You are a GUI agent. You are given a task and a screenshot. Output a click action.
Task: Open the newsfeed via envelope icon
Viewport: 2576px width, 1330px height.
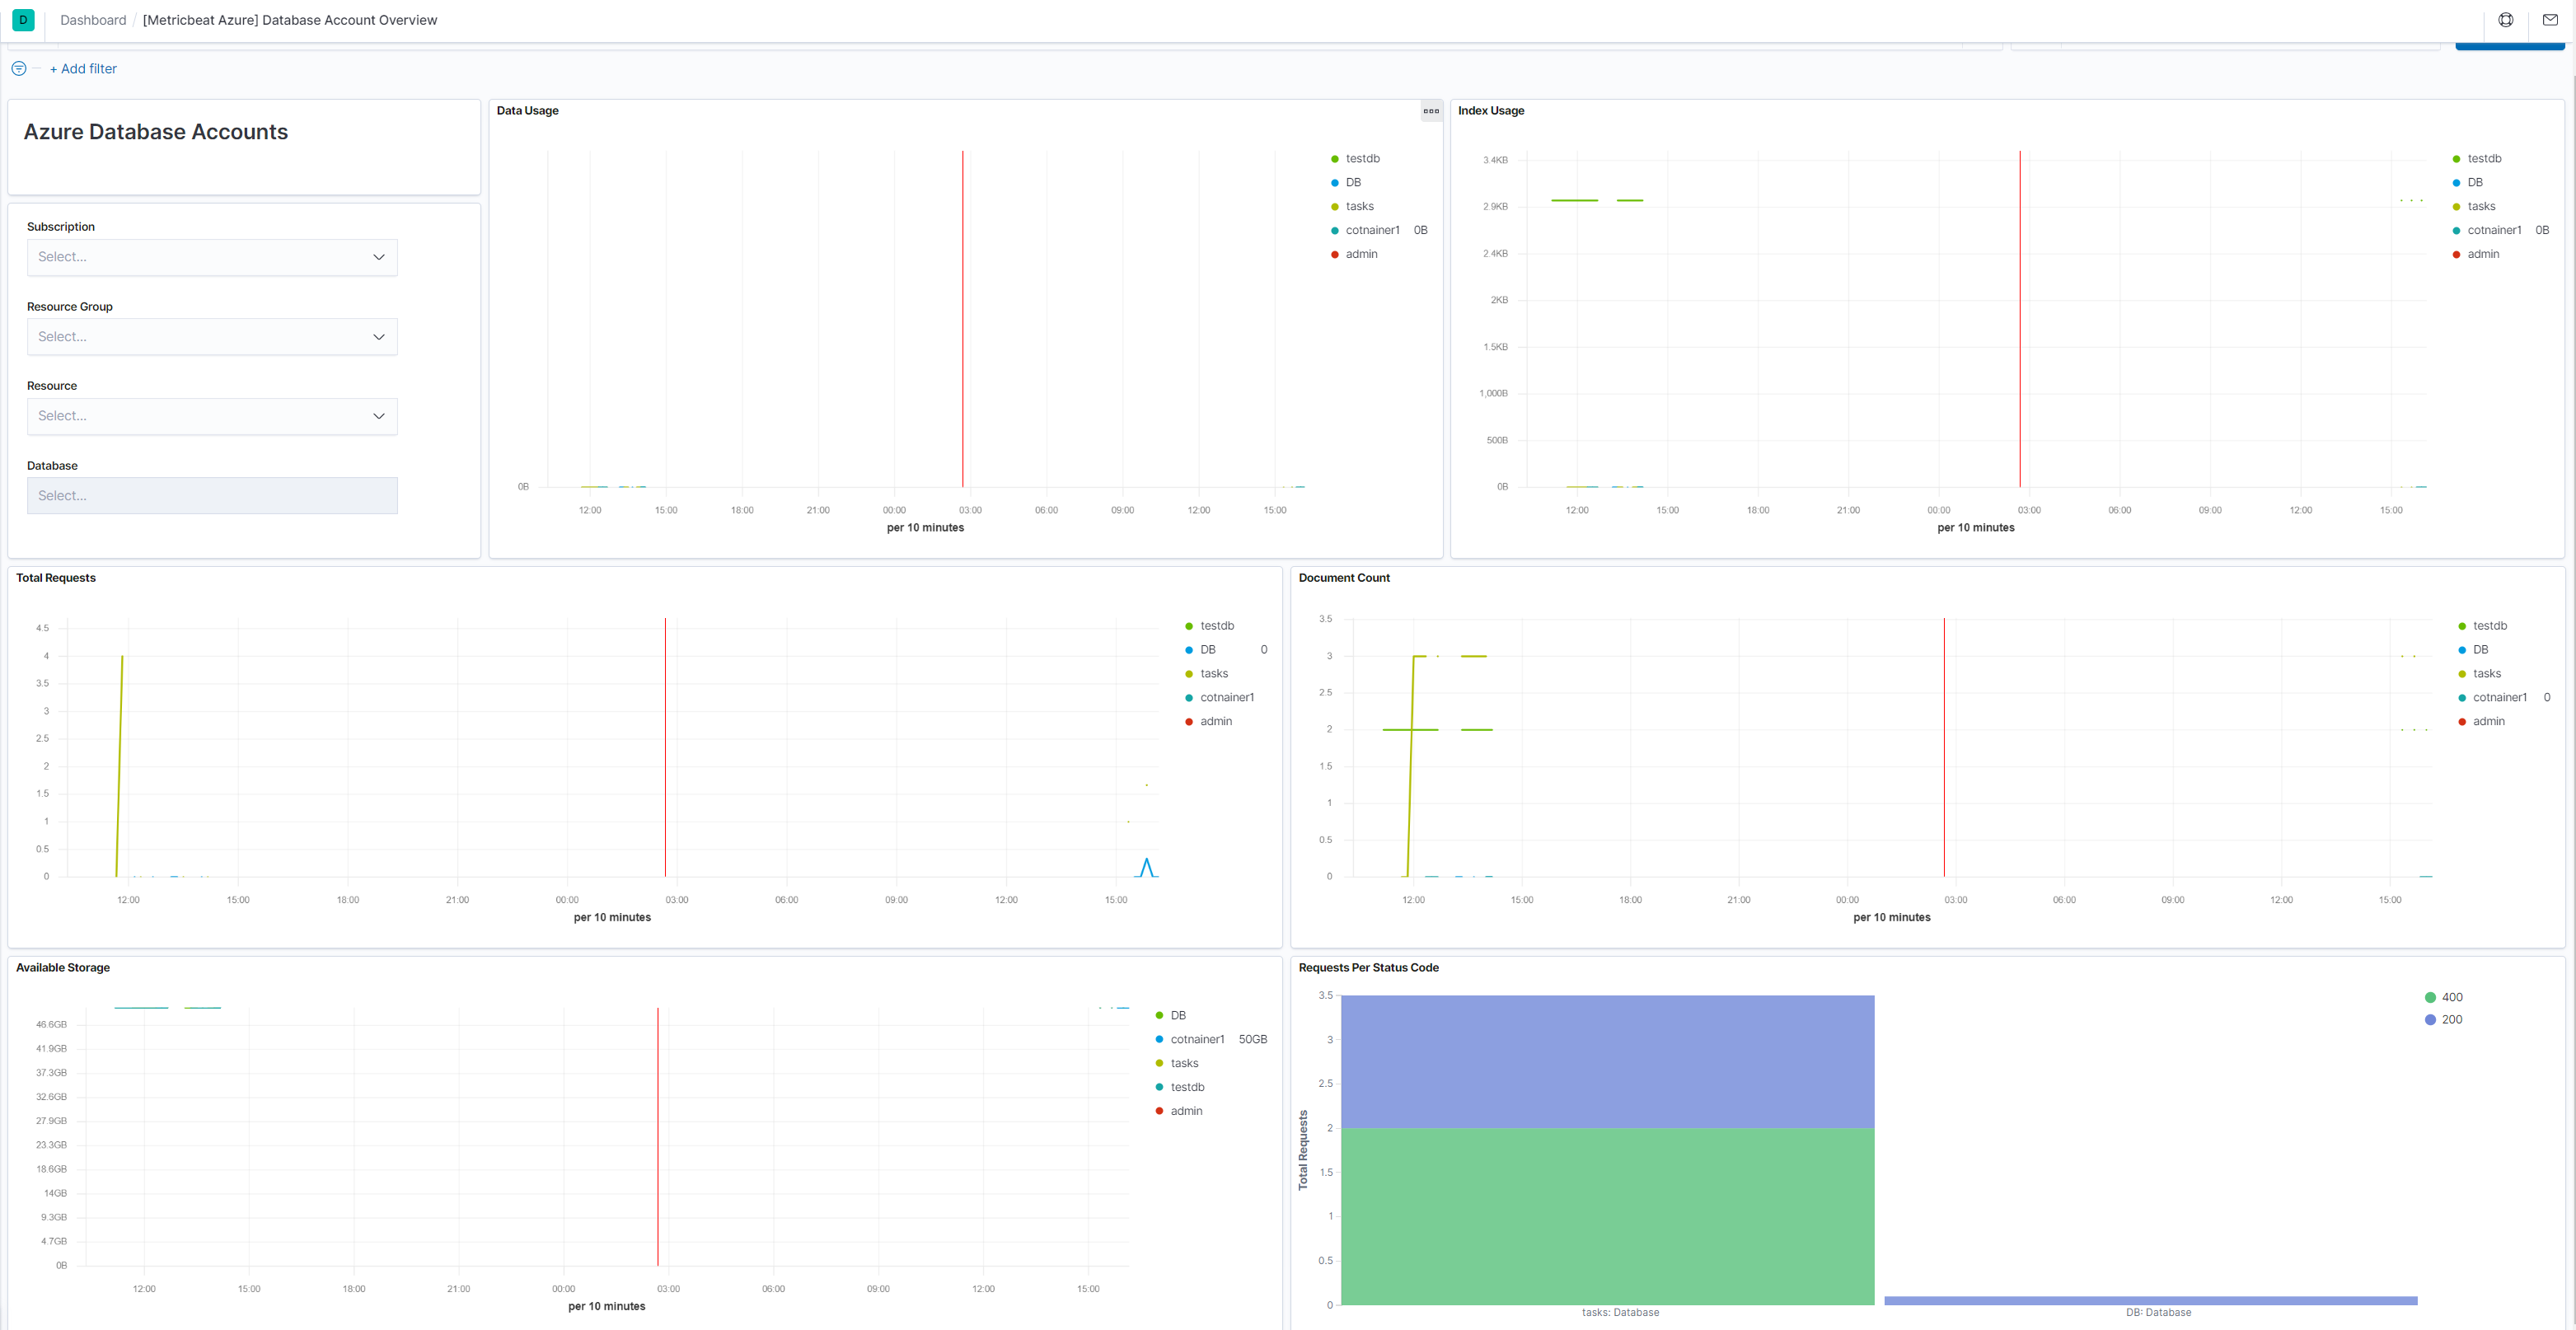click(2550, 20)
